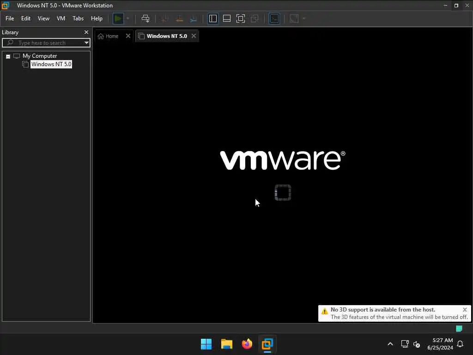The image size is (473, 355).
Task: Open stretch options dropdown arrow
Action: 304,18
